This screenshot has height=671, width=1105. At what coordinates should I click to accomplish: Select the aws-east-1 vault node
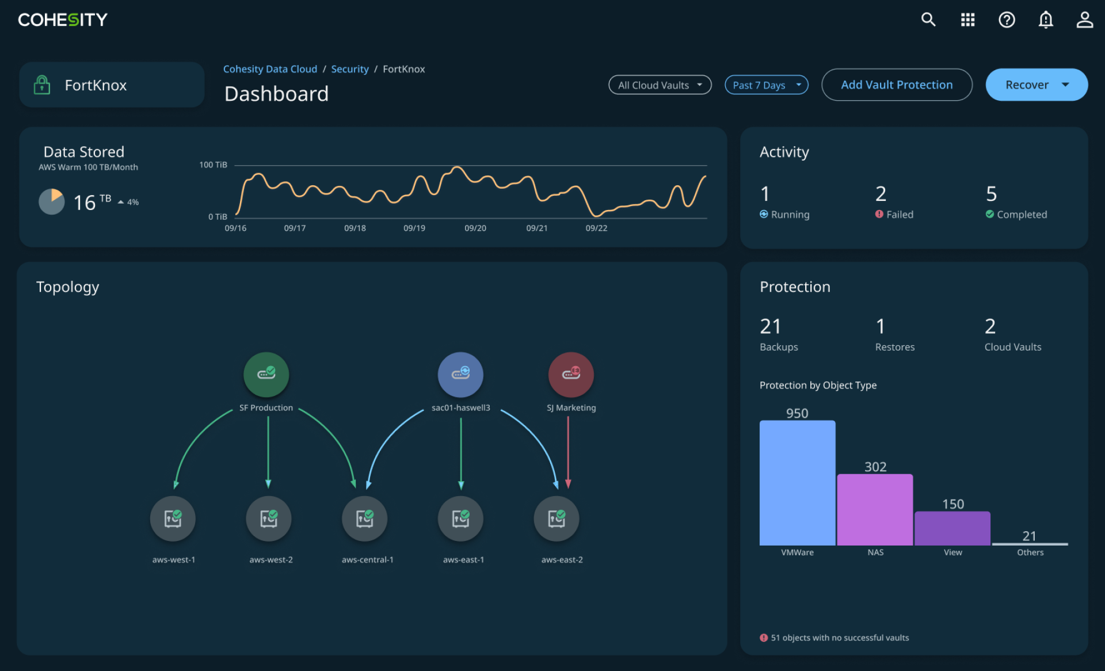point(460,518)
